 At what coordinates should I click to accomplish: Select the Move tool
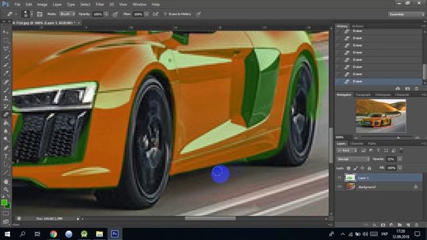coord(6,32)
